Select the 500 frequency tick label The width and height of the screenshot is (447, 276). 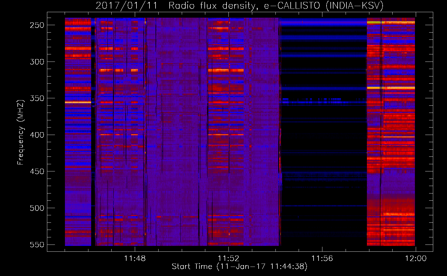coord(37,208)
